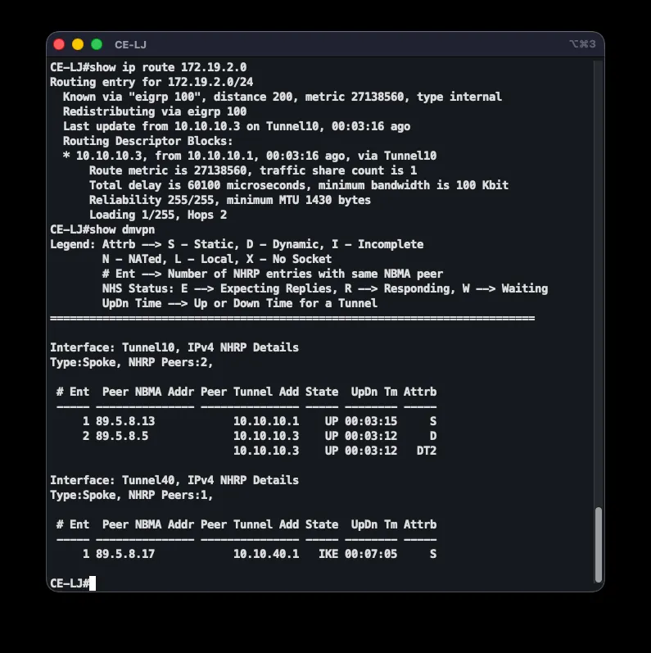Viewport: 651px width, 653px height.
Task: Click '* 10.10.10.3, from 10.10.10.1' line
Action: click(x=250, y=156)
